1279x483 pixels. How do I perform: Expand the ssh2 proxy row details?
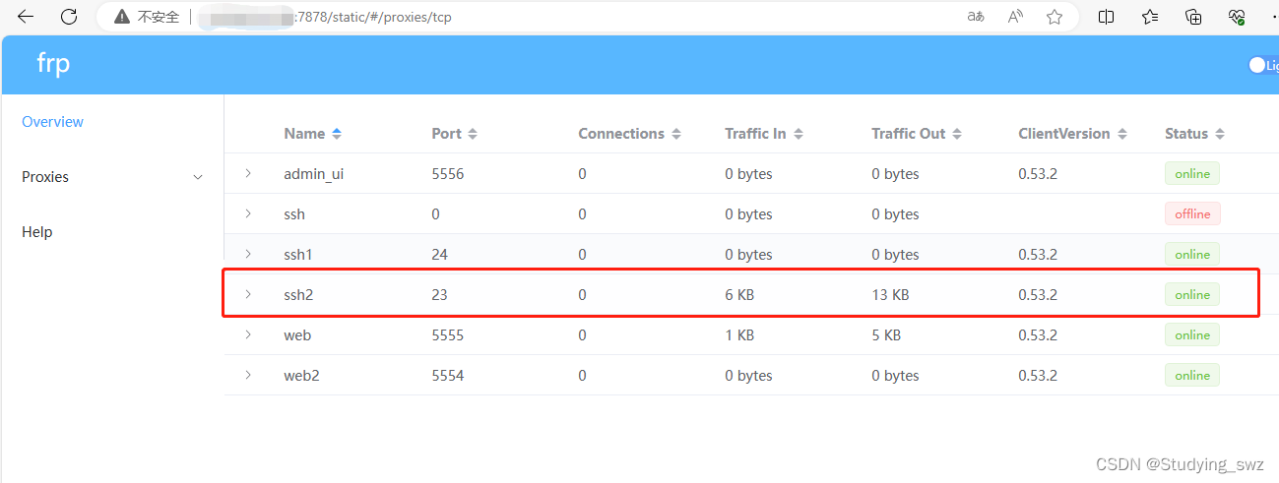(248, 294)
